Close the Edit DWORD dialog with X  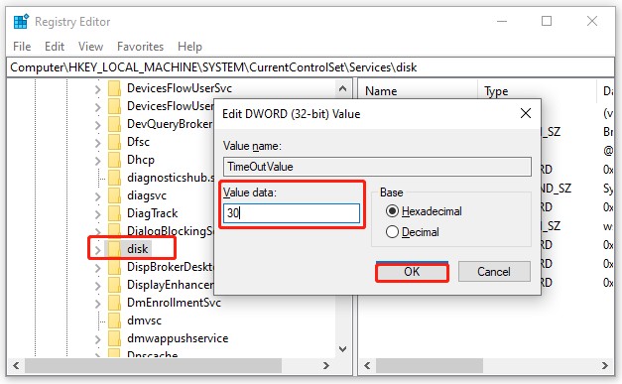pyautogui.click(x=526, y=113)
